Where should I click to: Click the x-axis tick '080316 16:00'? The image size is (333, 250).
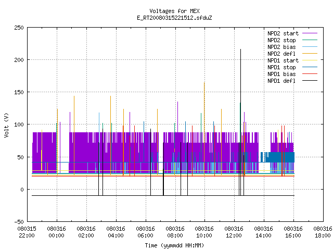coord(293,232)
